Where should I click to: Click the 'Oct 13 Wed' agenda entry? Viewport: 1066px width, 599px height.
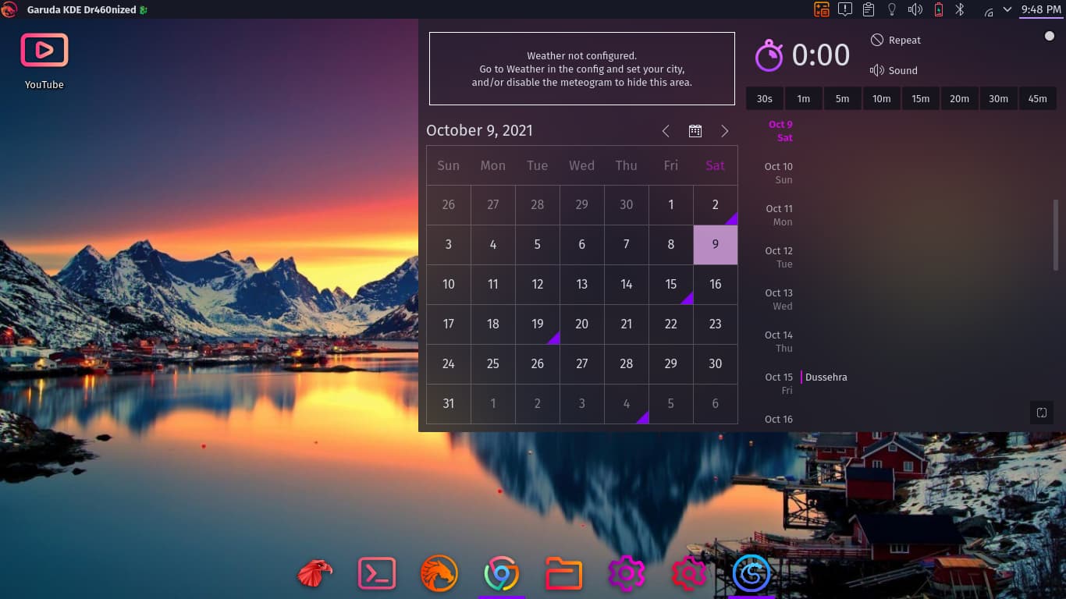click(x=779, y=299)
